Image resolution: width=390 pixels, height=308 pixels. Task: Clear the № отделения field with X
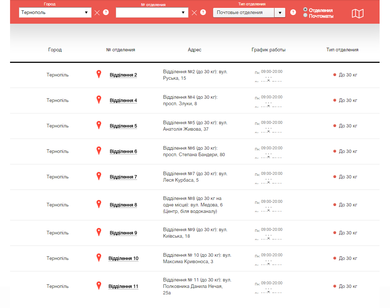click(194, 13)
